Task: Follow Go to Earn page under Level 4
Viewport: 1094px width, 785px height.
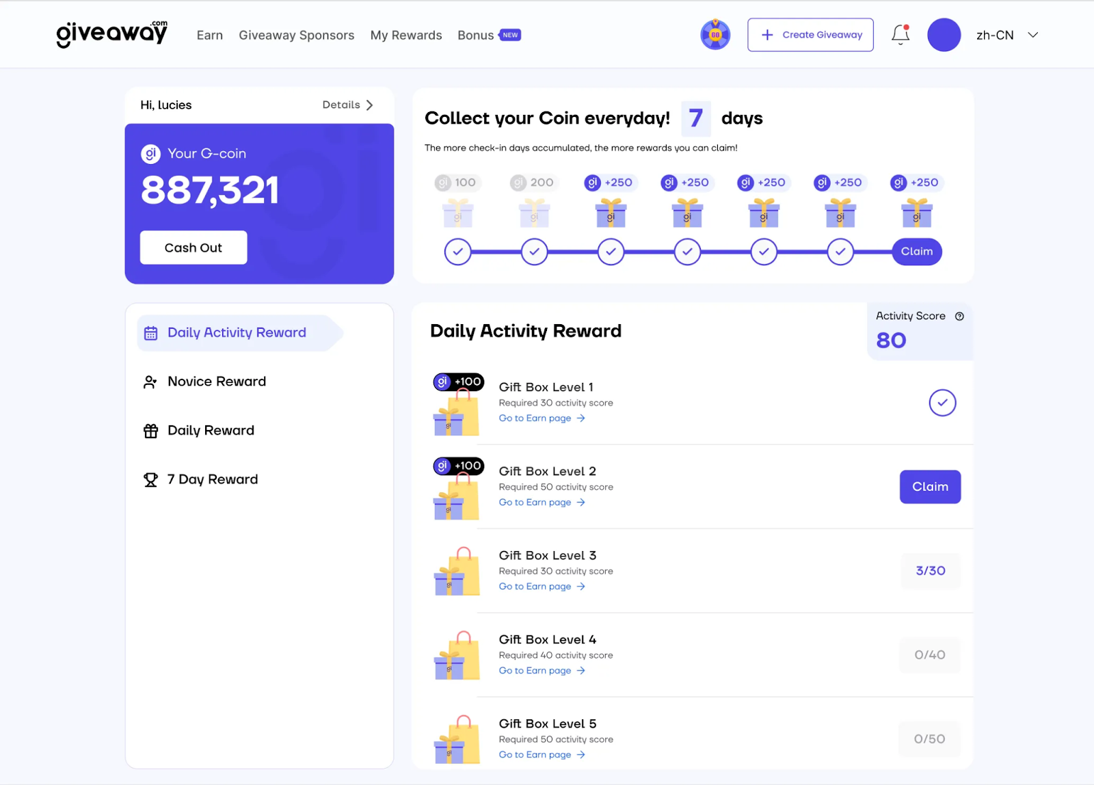Action: click(542, 671)
